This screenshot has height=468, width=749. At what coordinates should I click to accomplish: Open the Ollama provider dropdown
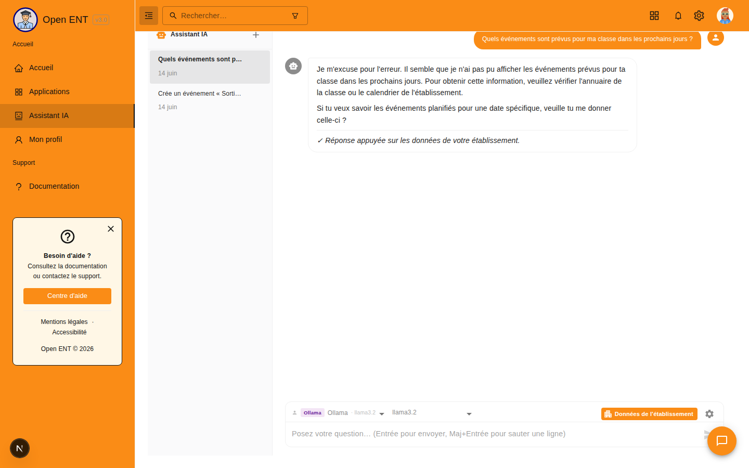338,413
